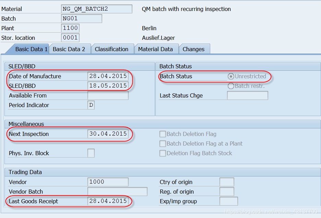Open the Classification tab
321x218 pixels.
coord(112,49)
